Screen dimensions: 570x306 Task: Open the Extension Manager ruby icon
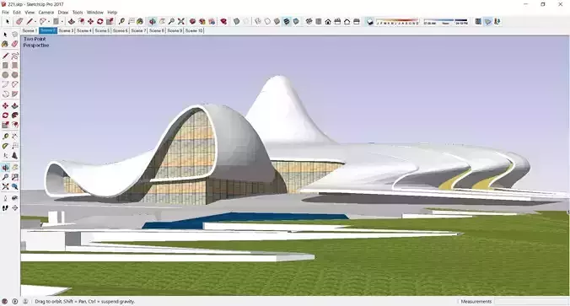point(223,22)
